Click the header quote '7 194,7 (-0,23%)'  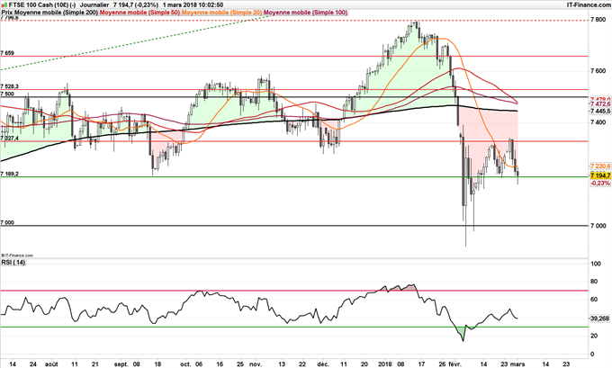(136, 4)
